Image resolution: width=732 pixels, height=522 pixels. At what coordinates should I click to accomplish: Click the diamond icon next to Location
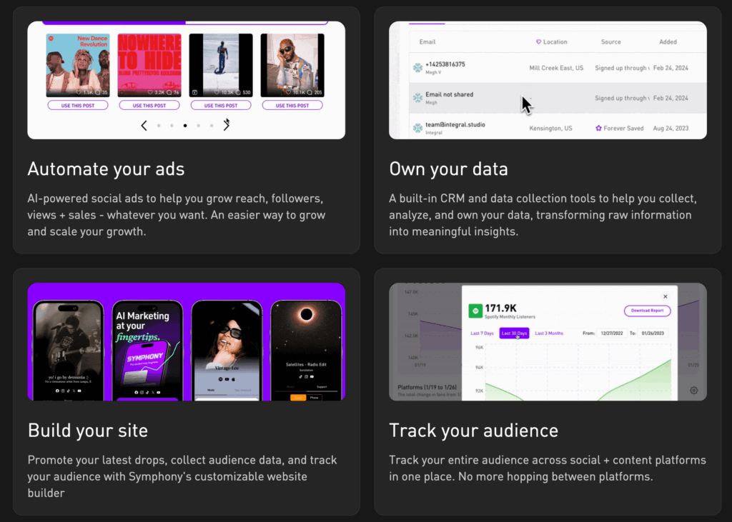coord(538,42)
